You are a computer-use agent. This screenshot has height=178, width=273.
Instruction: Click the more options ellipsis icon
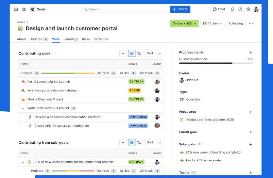pos(251,24)
